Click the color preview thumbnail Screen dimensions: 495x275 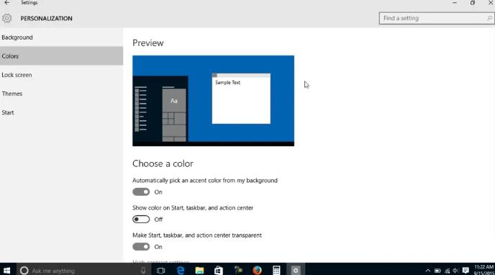click(214, 101)
